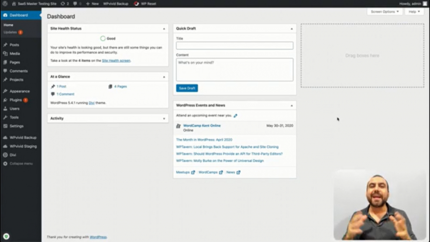430x242 pixels.
Task: Open the Divi theme link in At a Glance
Action: [92, 103]
